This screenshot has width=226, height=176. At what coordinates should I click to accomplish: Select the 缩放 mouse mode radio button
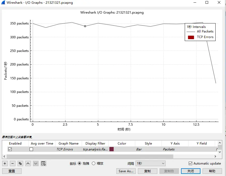click(x=93, y=163)
